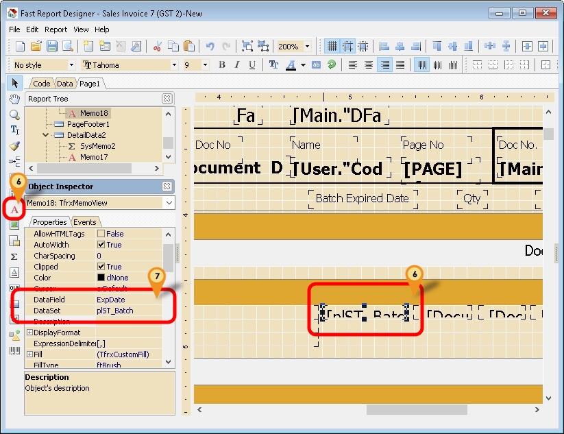
Task: Toggle the Clipped property checkbox
Action: pyautogui.click(x=101, y=267)
